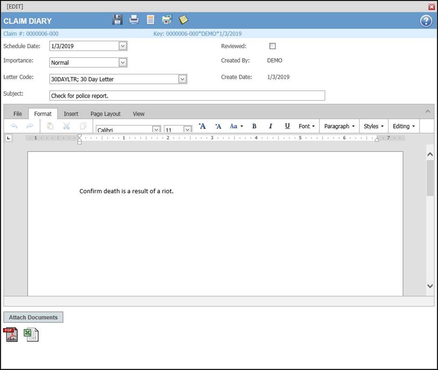Click the Save diskette icon
Image resolution: width=438 pixels, height=370 pixels.
(x=118, y=20)
